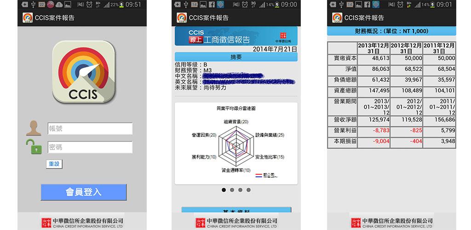Tap the alarm clock icon on the 09:01 status bar

point(400,5)
